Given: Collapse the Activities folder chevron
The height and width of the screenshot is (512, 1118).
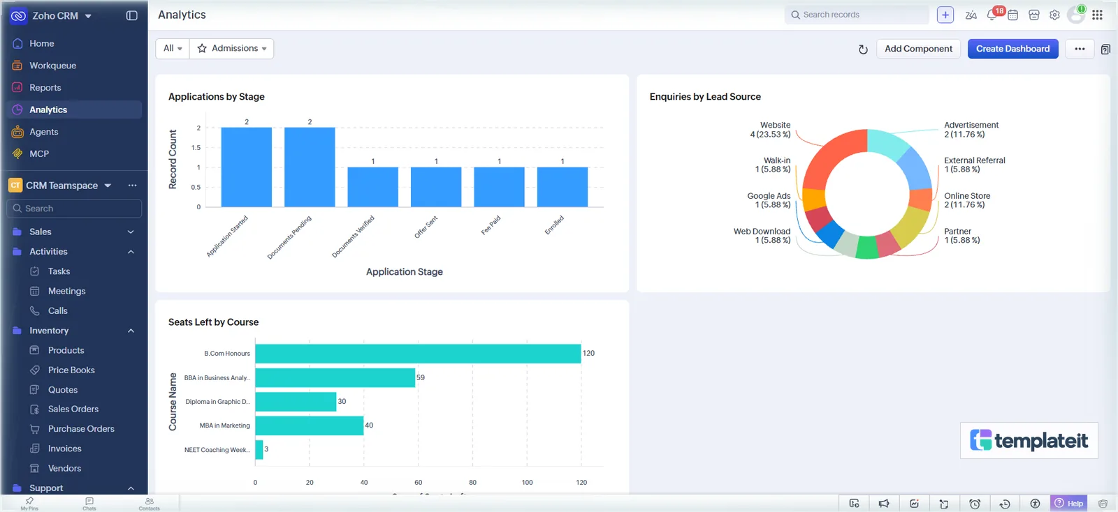Looking at the screenshot, I should (x=131, y=252).
